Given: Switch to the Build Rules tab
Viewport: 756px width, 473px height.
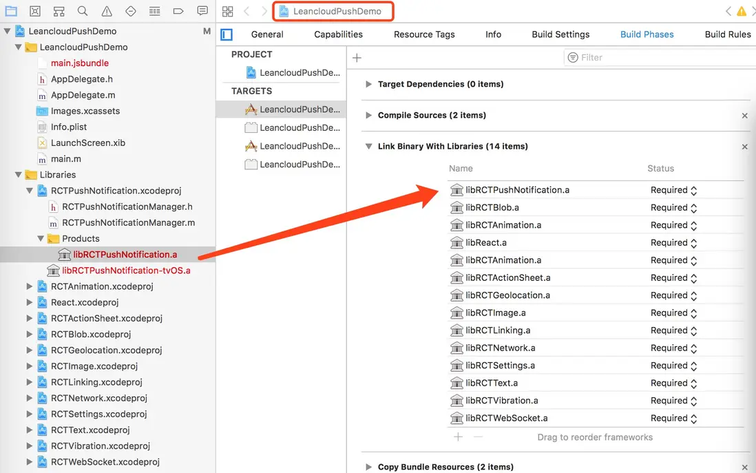Looking at the screenshot, I should [x=728, y=34].
